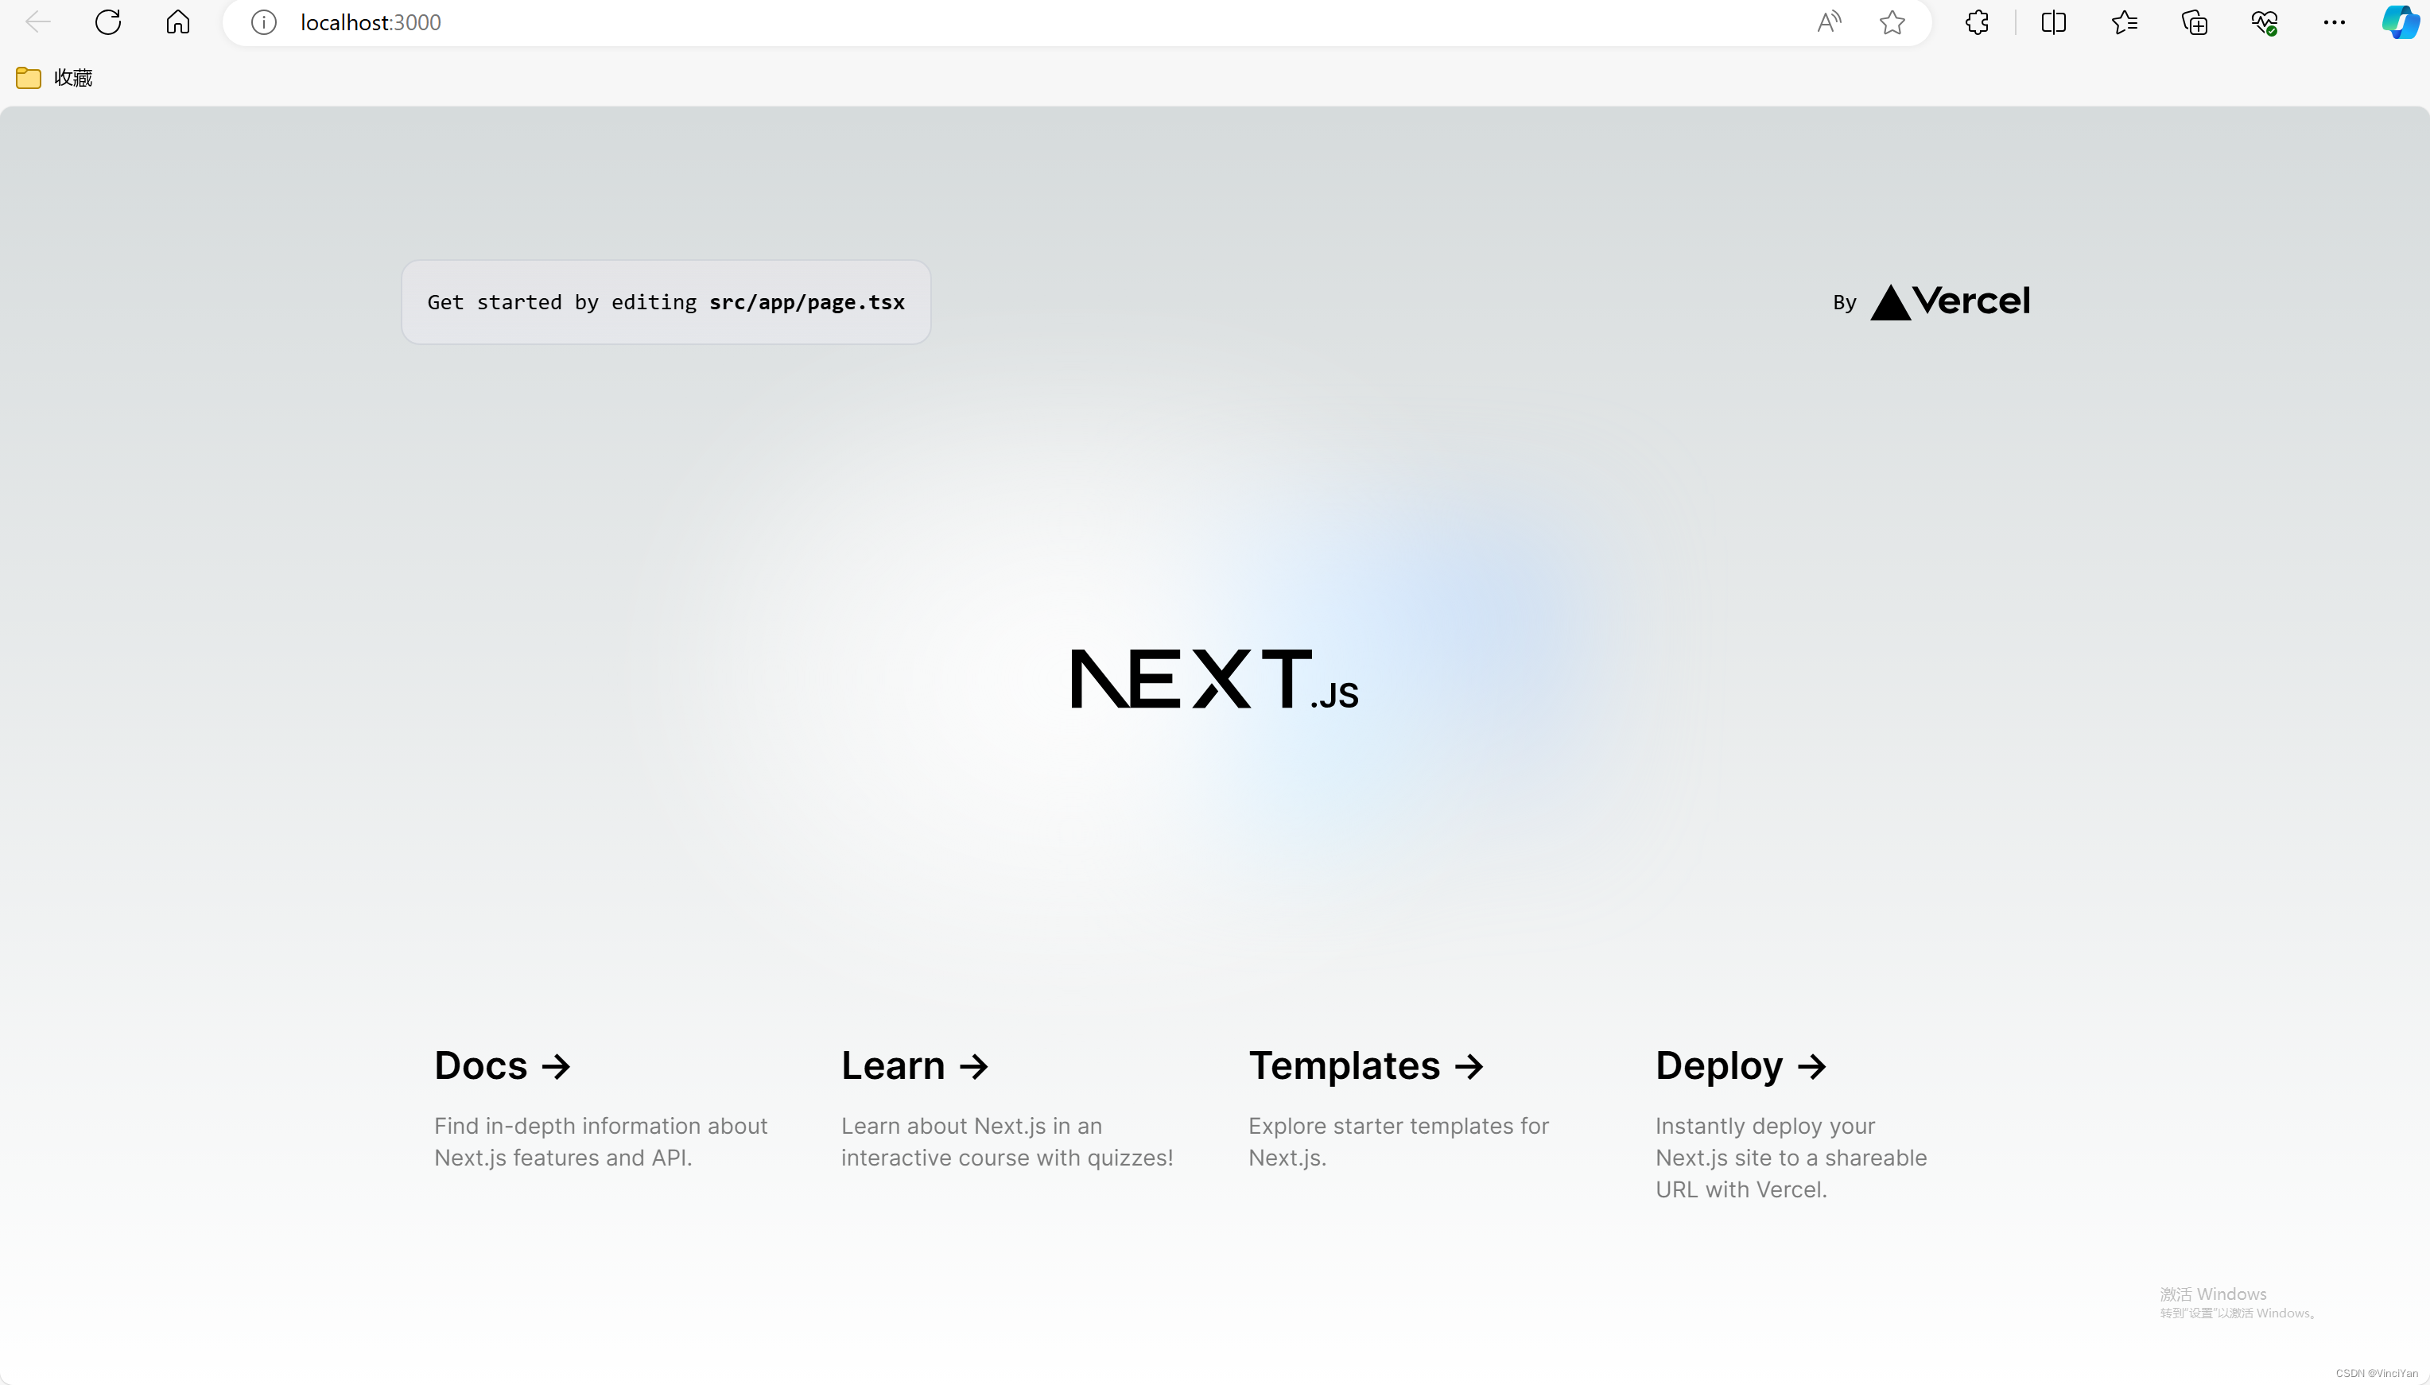Screen dimensions: 2430x1385
Task: Click 'interactive course with quizzes!' text
Action: (1007, 1157)
